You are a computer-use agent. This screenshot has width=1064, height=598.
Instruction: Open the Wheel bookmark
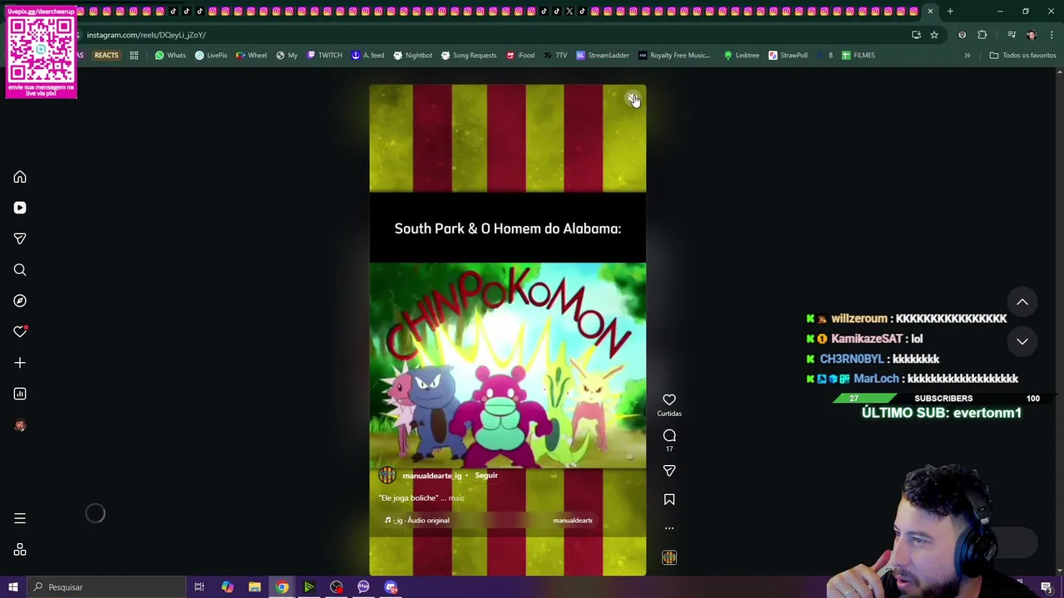(252, 55)
